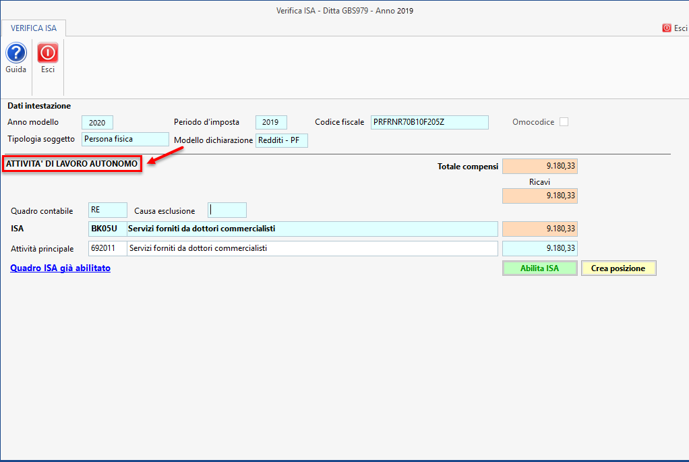Select the VERIFICA ISA tab
Screen dimensions: 689x462
point(34,28)
